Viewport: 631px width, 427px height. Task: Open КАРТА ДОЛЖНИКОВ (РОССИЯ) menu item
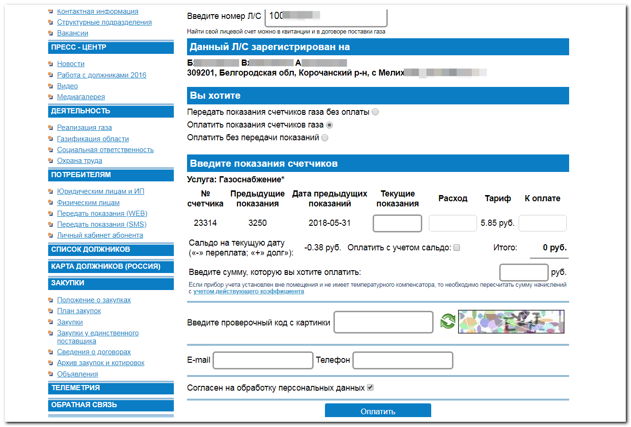111,266
